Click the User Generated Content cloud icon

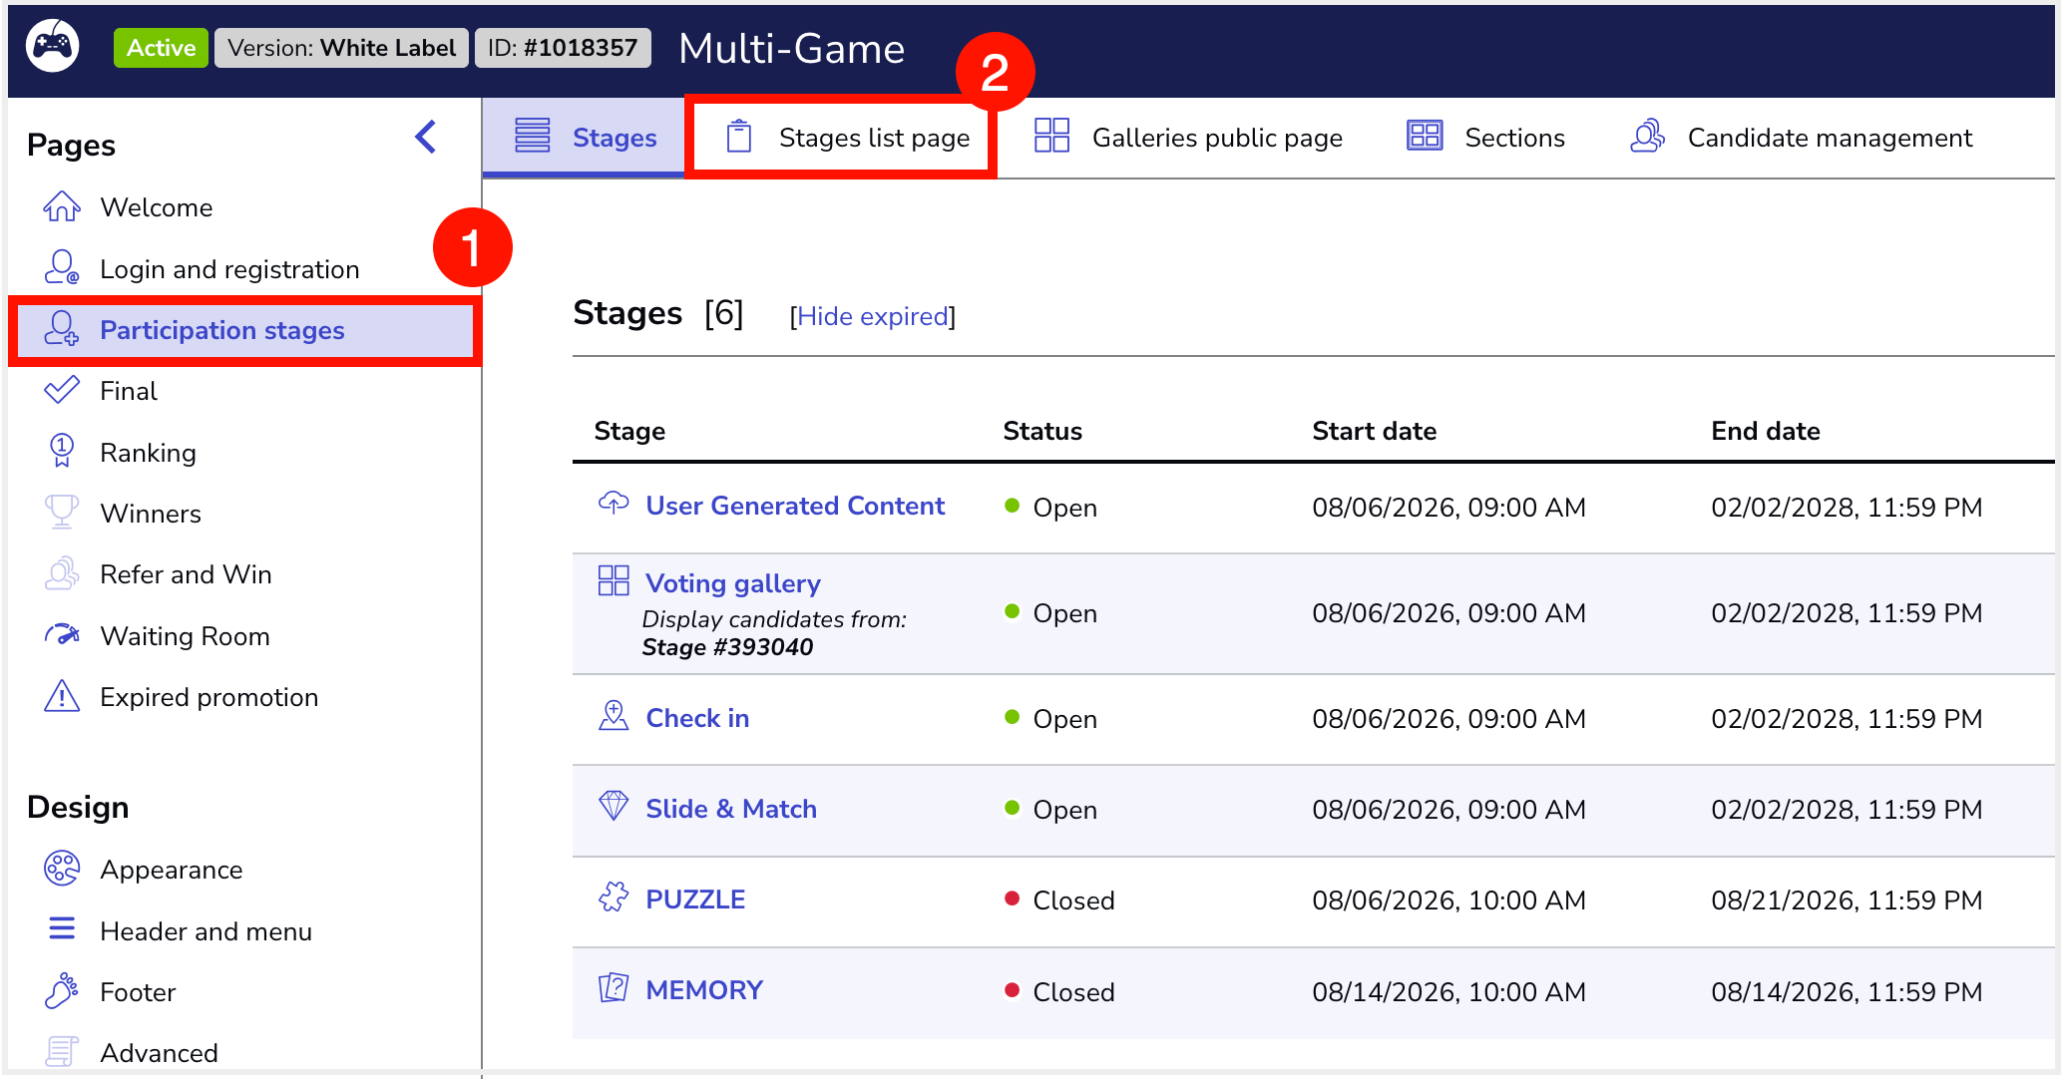[614, 504]
